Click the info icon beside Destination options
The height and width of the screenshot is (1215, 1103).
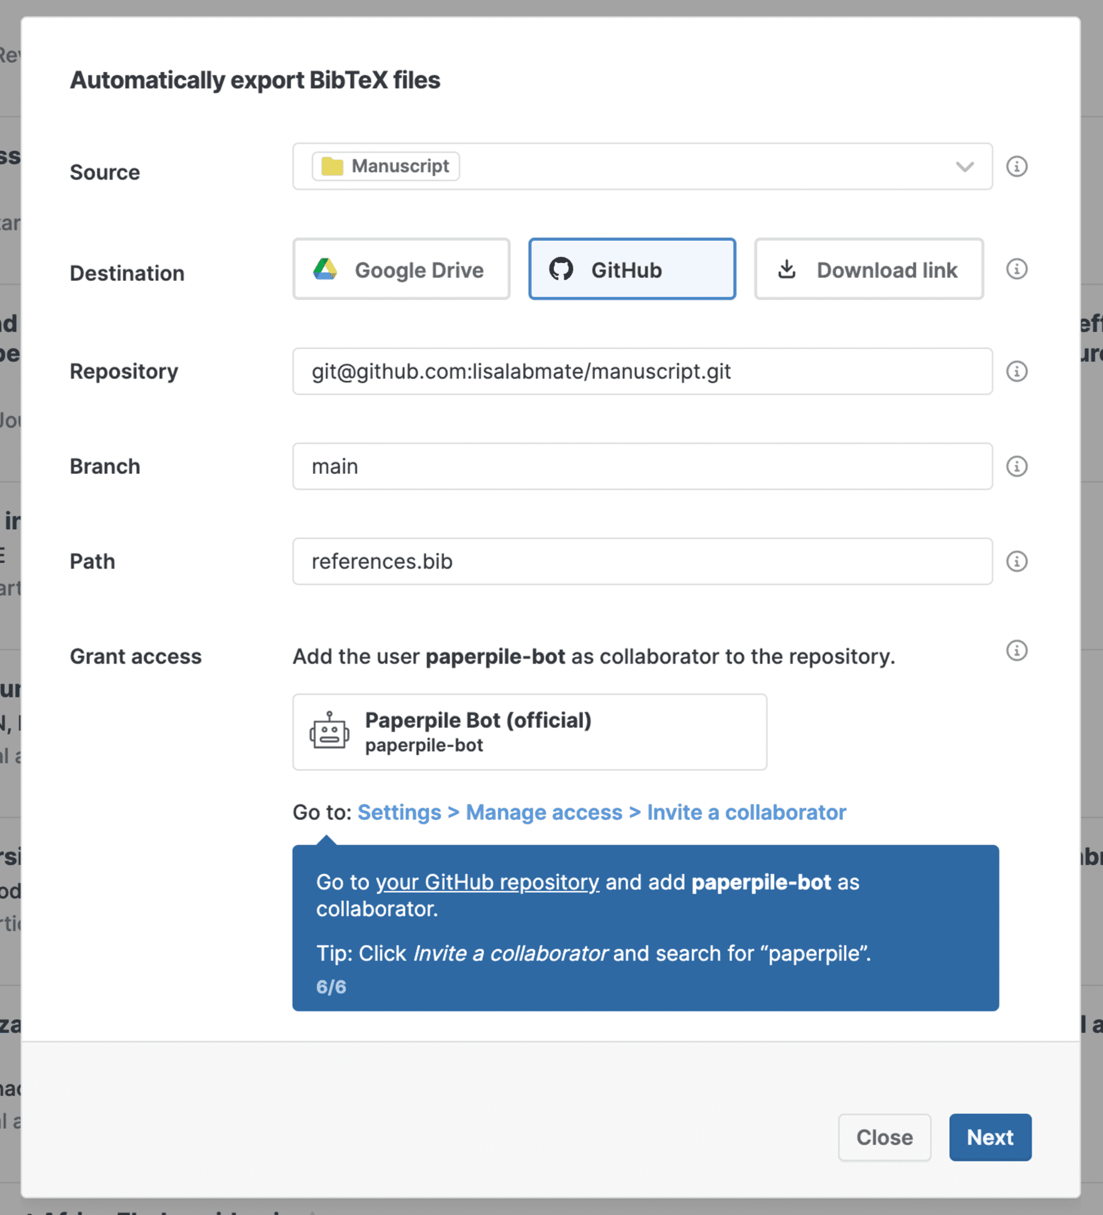click(1016, 269)
